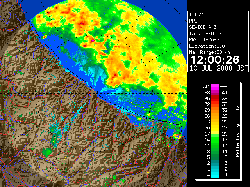Viewport: 250px width, 187px height.
Task: Select the 'PPI' scan type text
Action: pos(193,21)
